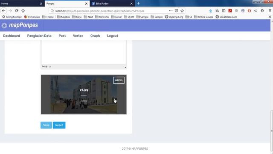Click the Reset button
Screen dimensions: 273x154
59,125
